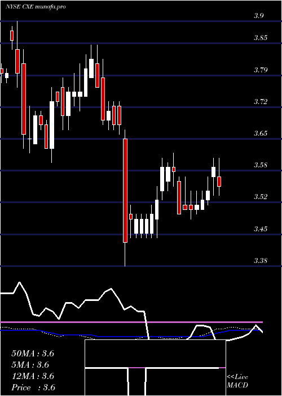Click the '12MA : 3.6' readout

33,376
